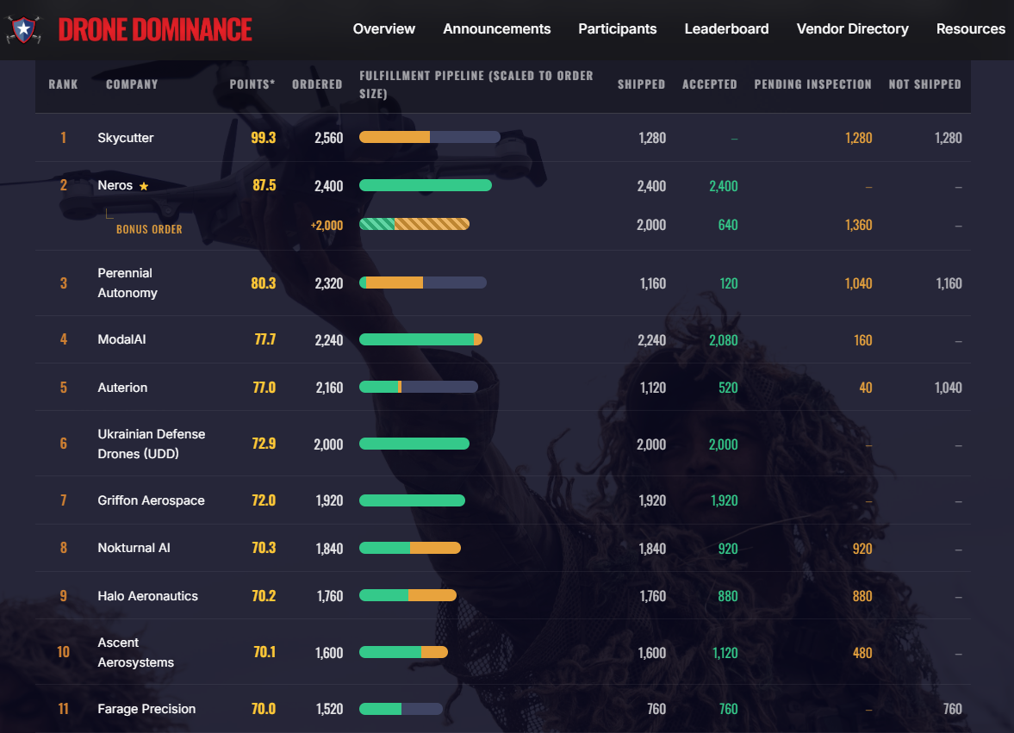Click the BONUS ORDER label
This screenshot has width=1014, height=733.
tap(149, 229)
